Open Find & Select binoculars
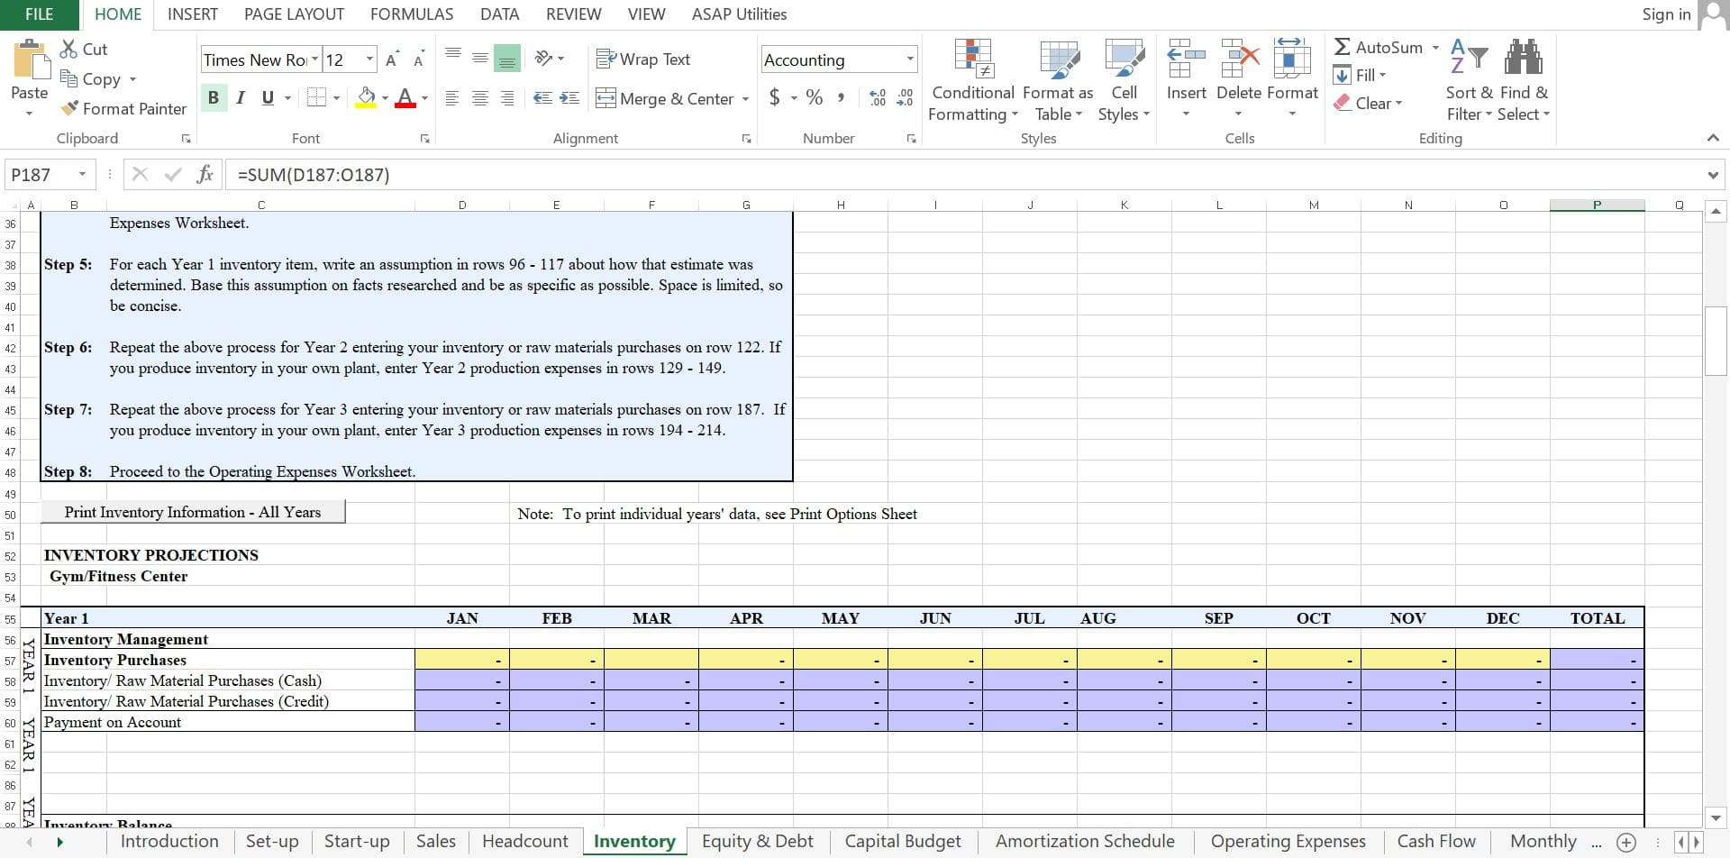Viewport: 1730px width, 858px height. (x=1524, y=81)
